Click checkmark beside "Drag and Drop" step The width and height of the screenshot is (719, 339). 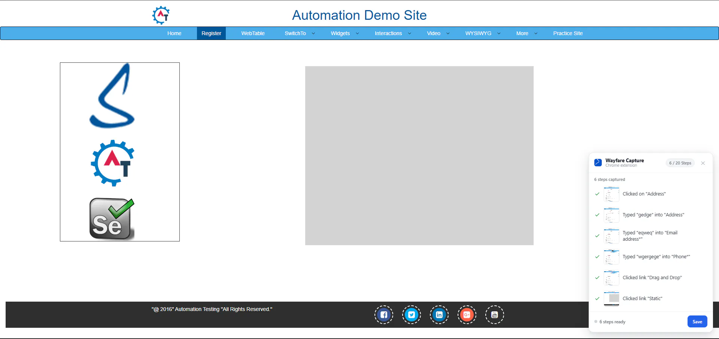point(597,278)
